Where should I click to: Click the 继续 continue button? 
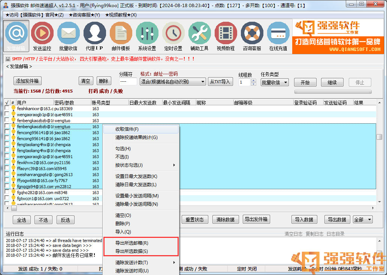coord(332,82)
